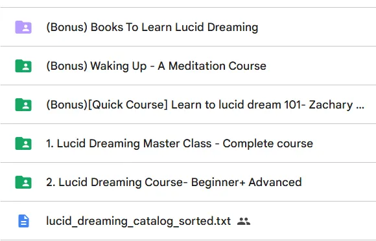
Task: Click empty space right of Master Class title
Action: (x=344, y=143)
